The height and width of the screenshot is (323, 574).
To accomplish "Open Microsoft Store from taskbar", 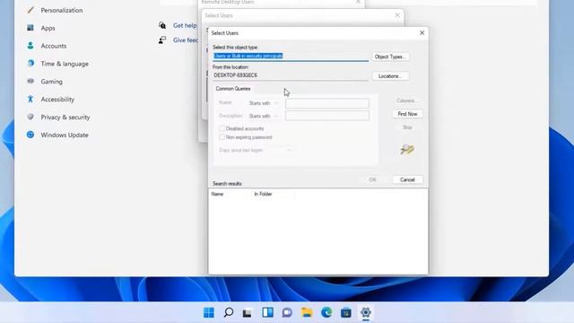I will point(346,312).
